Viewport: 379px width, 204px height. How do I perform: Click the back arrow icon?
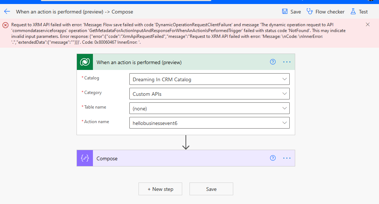coord(7,12)
